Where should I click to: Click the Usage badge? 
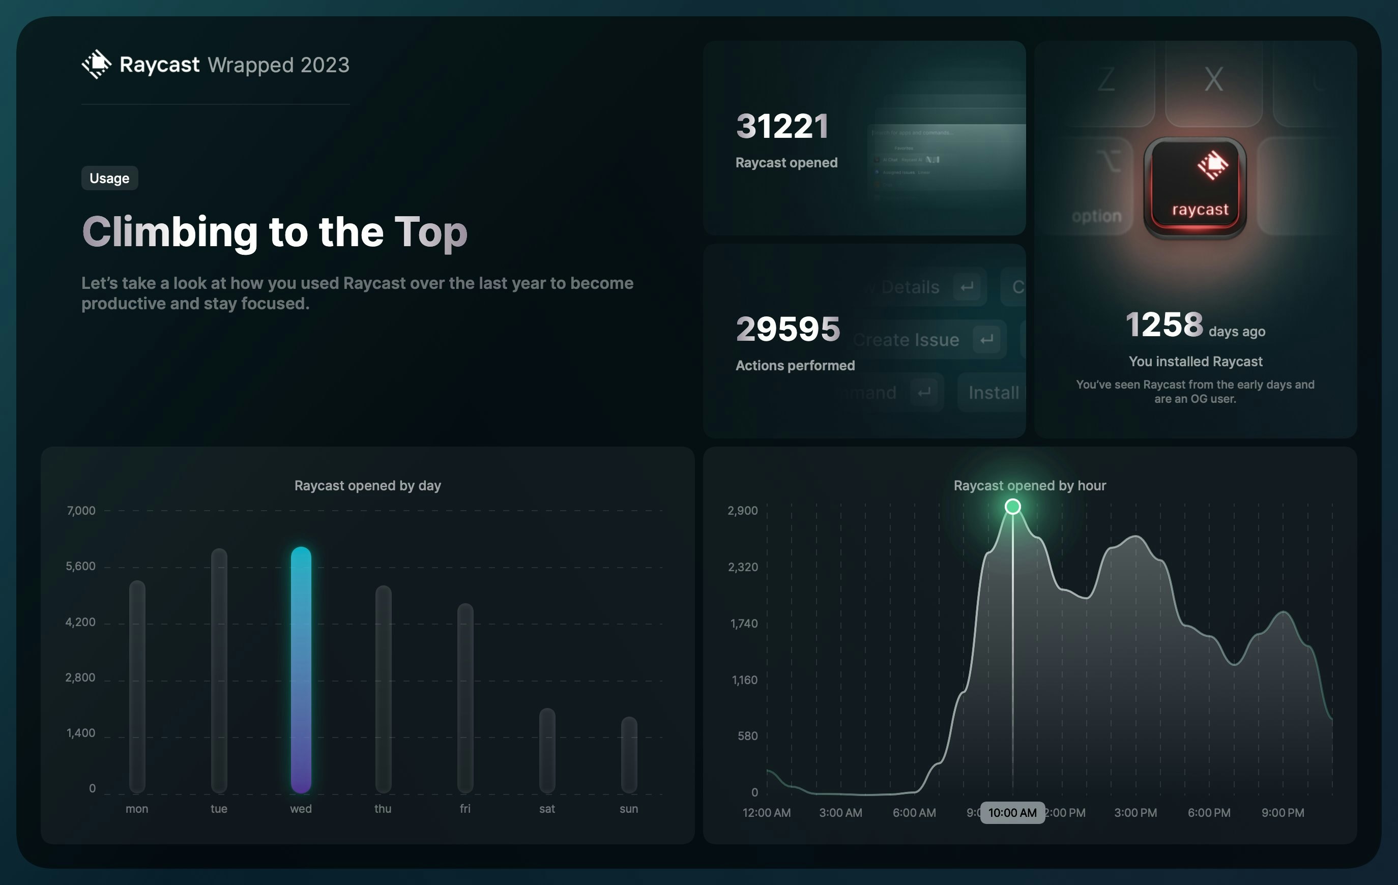click(x=110, y=178)
